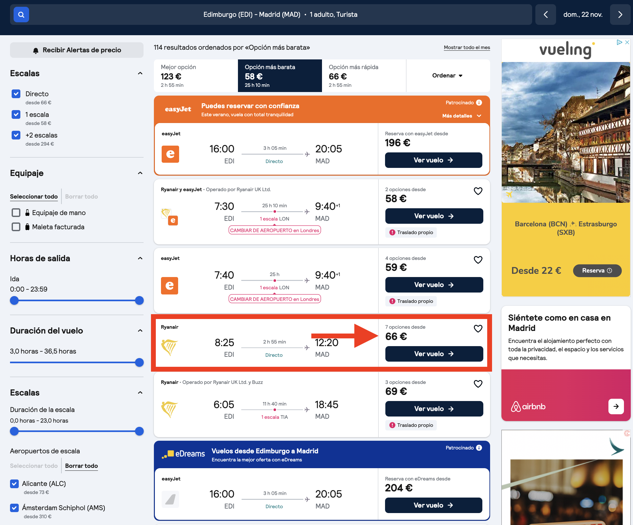Click Recibir Alertas de precio button
The height and width of the screenshot is (525, 633).
77,50
